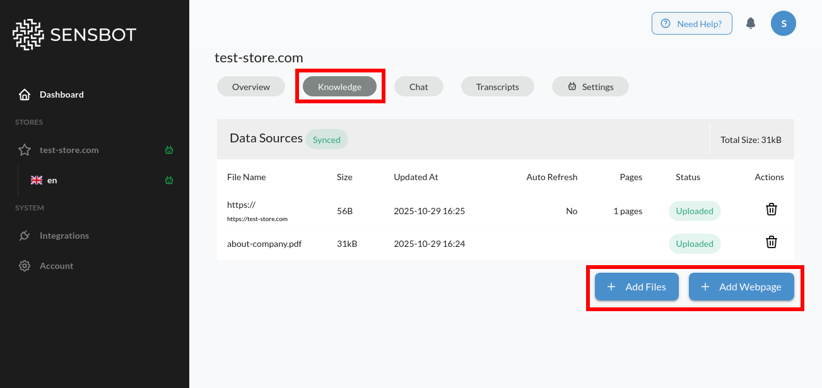
Task: Click the SENSBOT logo icon
Action: 28,34
